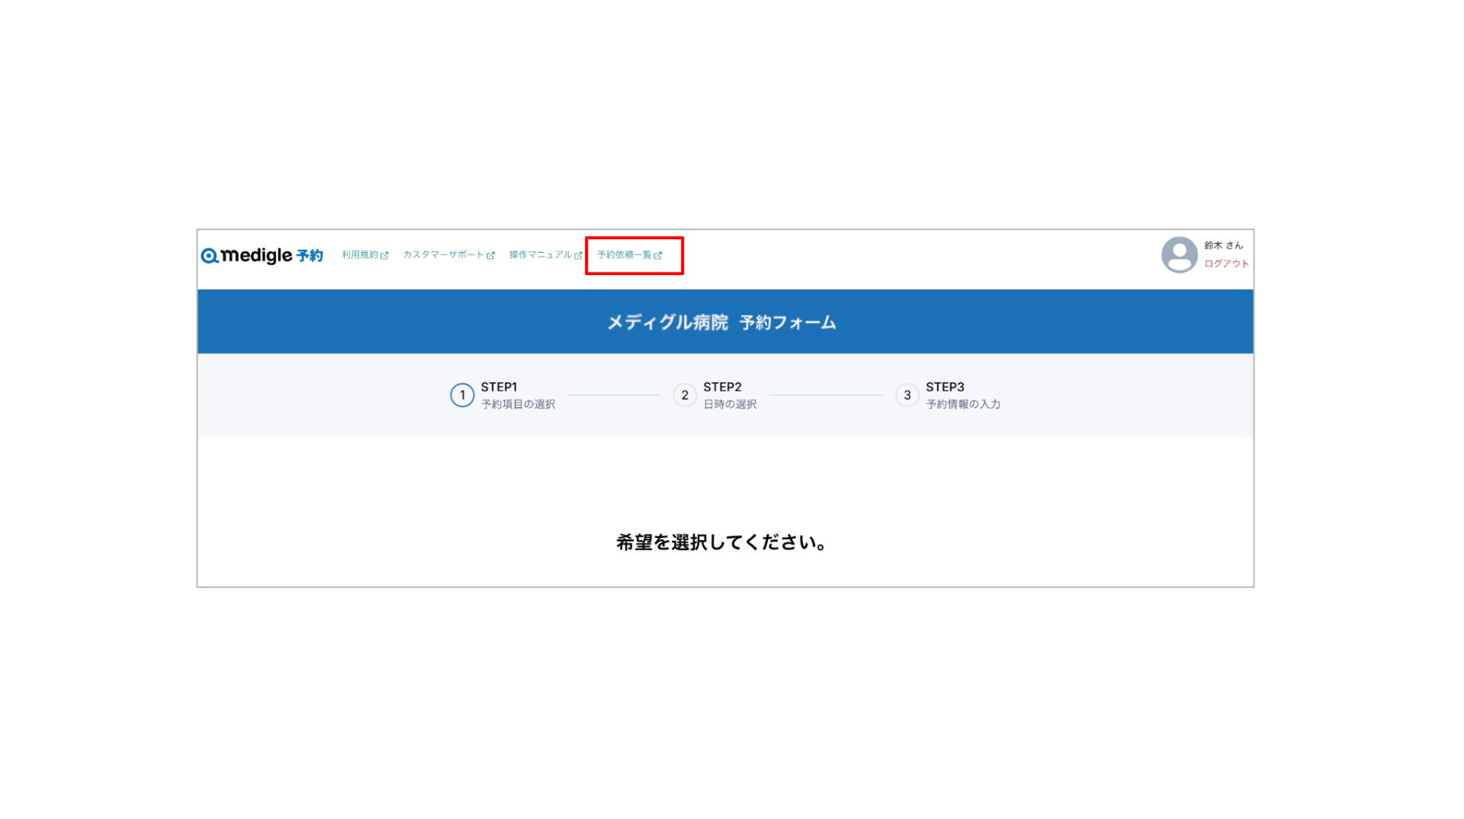1464x819 pixels.
Task: Click the 希望を選択してください heading
Action: tap(721, 542)
